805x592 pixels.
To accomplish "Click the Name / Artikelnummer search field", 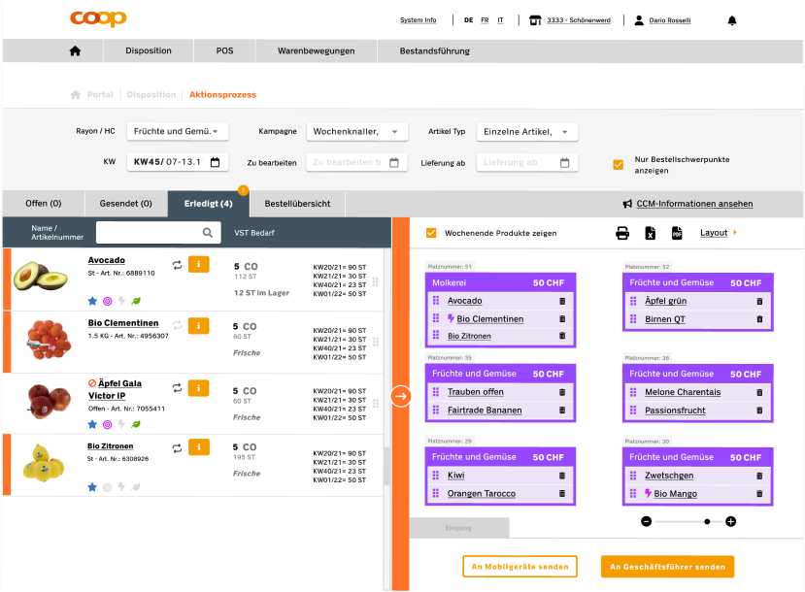I will click(x=158, y=233).
